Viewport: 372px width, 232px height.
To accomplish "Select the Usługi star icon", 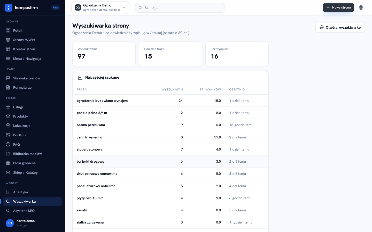I will 8,107.
